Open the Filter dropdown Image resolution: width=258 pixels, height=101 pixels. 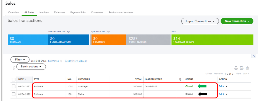(20, 60)
